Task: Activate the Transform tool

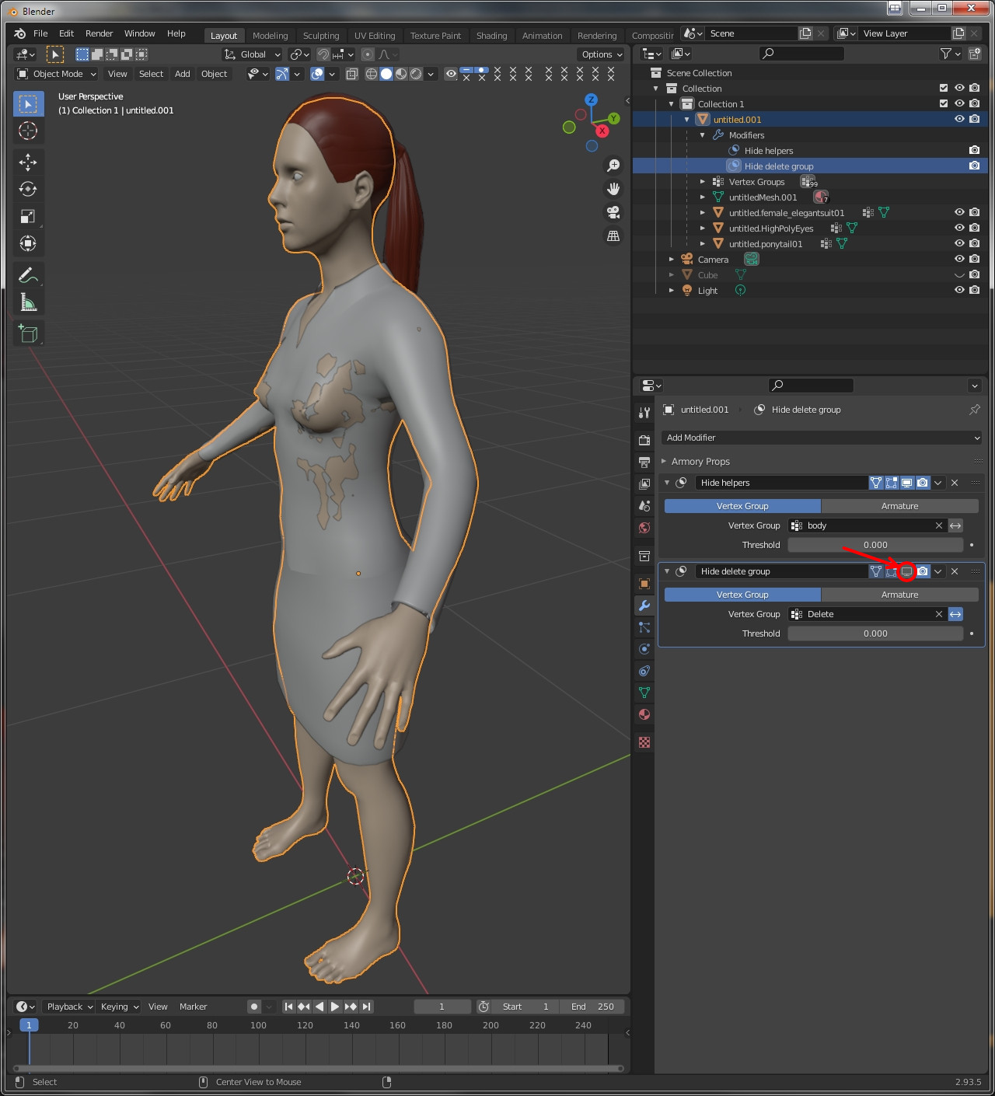Action: coord(28,243)
